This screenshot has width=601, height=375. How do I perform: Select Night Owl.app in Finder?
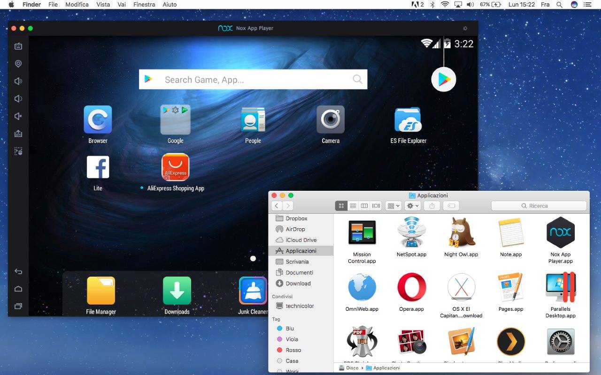pyautogui.click(x=461, y=232)
